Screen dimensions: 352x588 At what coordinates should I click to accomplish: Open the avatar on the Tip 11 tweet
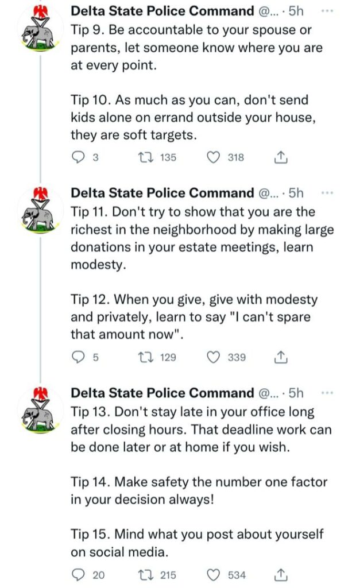click(x=41, y=210)
